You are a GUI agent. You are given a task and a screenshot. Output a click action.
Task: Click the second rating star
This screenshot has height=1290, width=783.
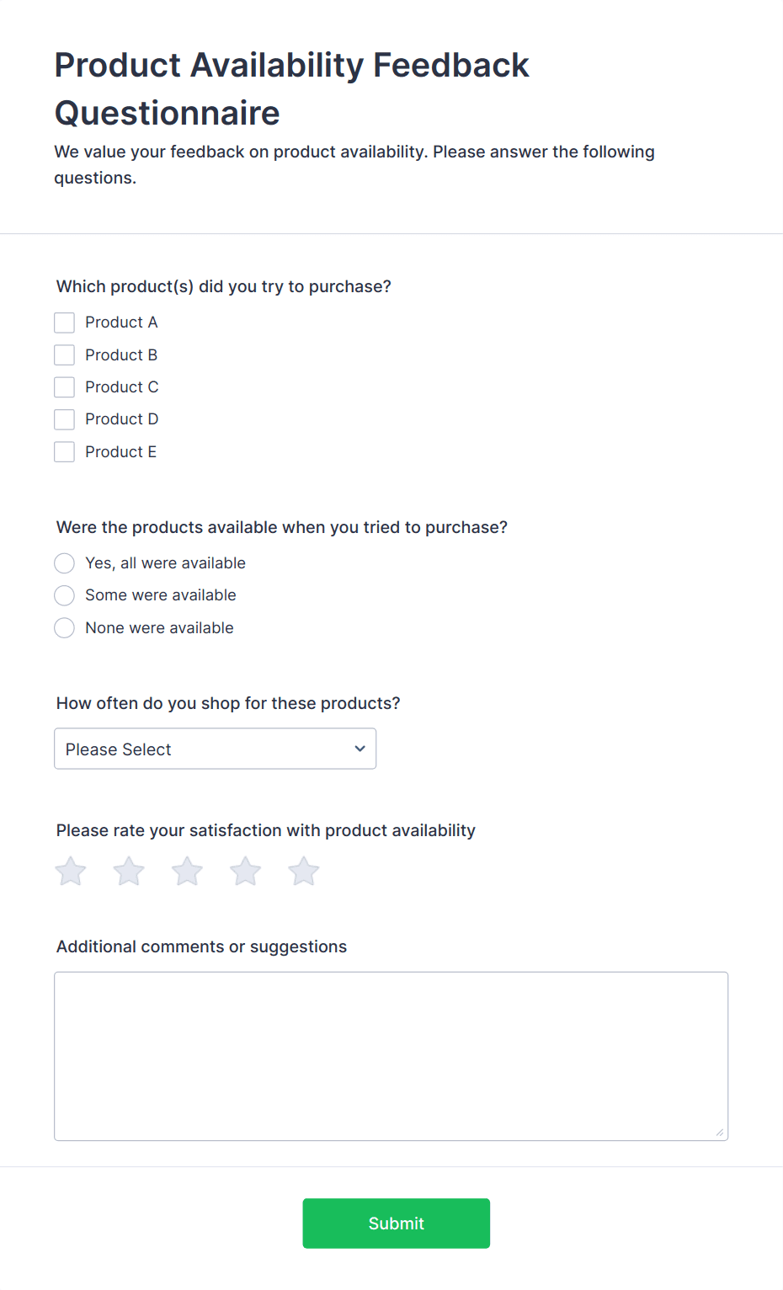129,872
